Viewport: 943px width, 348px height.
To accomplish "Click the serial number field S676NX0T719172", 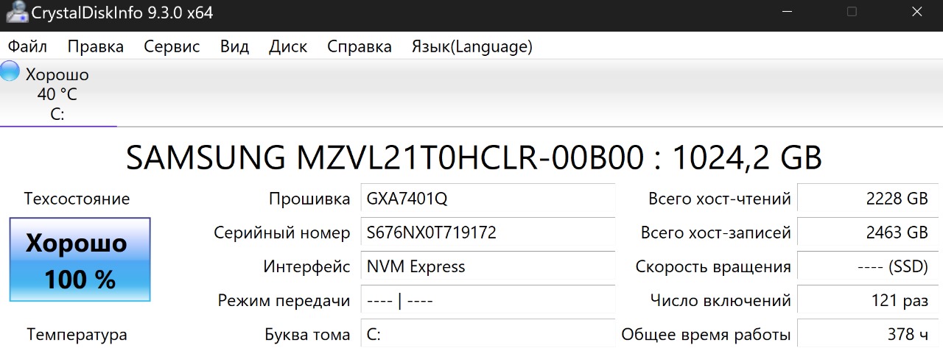I will pyautogui.click(x=488, y=233).
